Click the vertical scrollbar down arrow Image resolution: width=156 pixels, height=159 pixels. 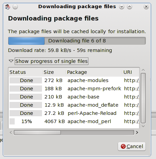[x=143, y=126]
